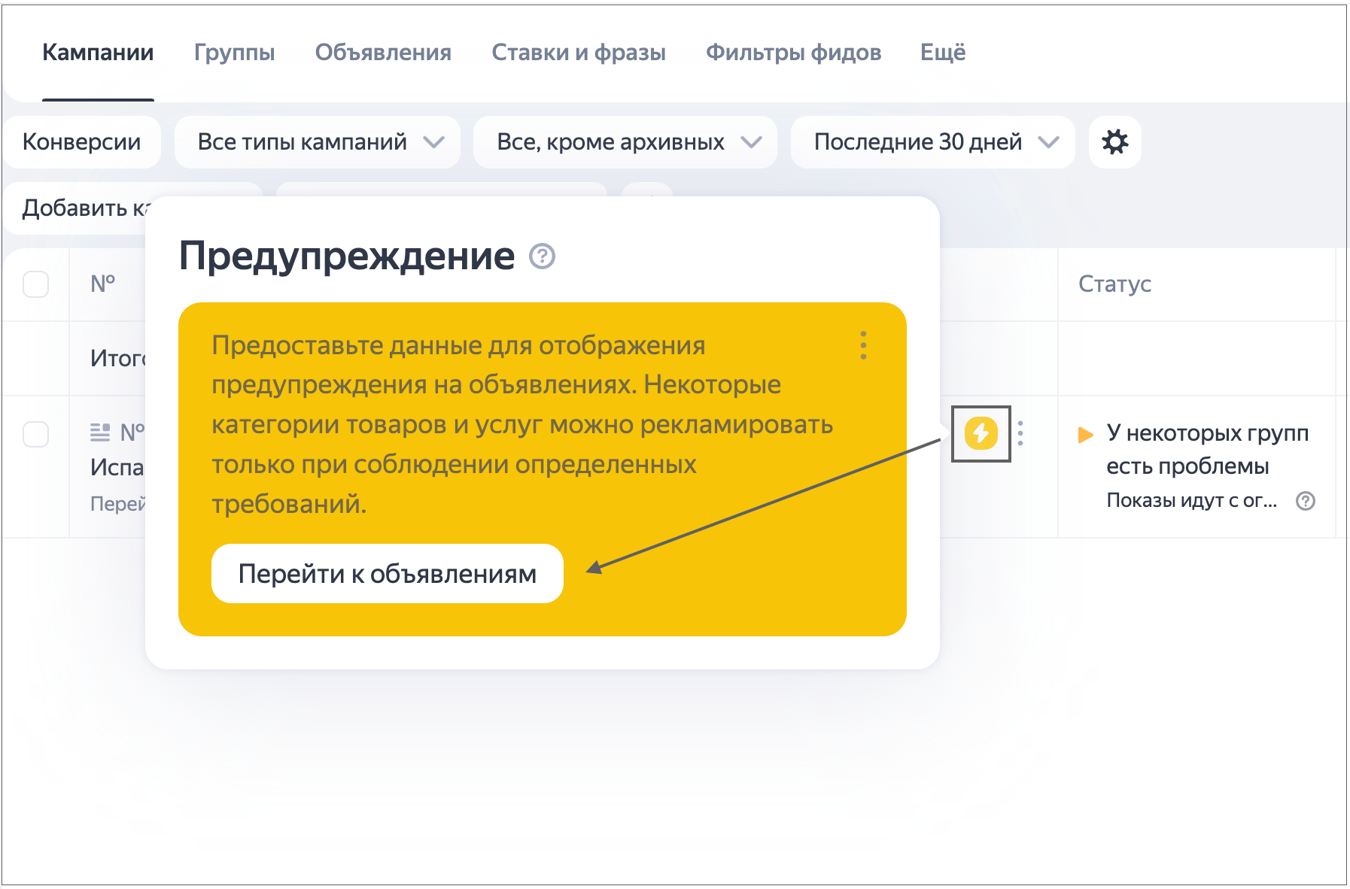The image size is (1350, 889).
Task: Open the Объявления tab
Action: [x=383, y=53]
